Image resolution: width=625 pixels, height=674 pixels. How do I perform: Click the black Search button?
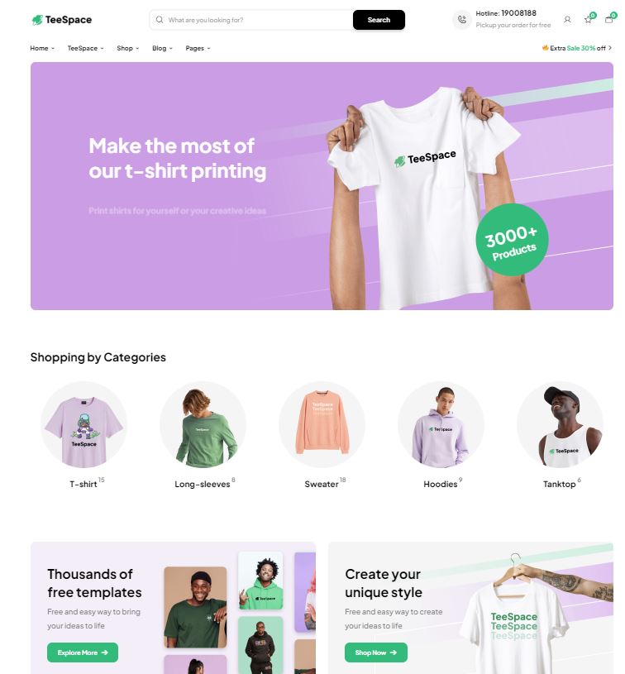point(379,20)
